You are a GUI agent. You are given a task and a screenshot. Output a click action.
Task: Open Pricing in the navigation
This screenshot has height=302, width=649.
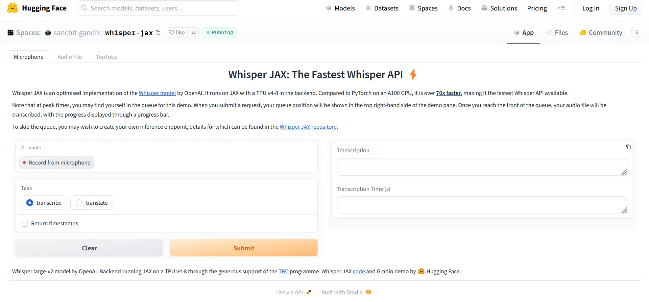pos(537,8)
